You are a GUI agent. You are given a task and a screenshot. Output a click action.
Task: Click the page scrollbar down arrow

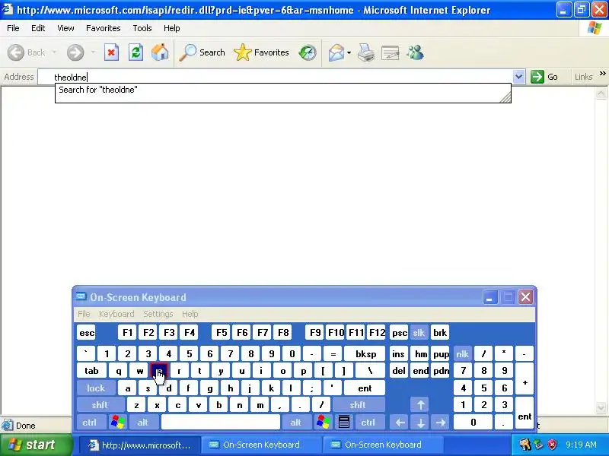coord(601,407)
